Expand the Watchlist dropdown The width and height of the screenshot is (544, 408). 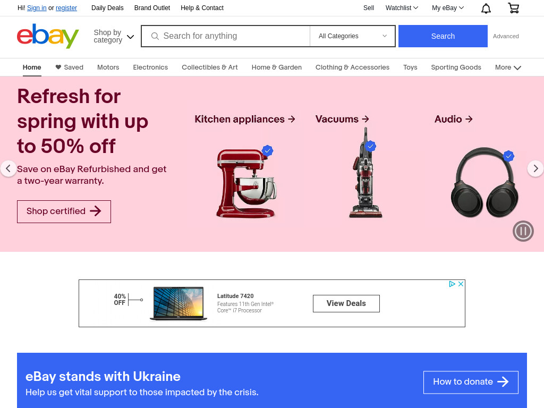click(x=402, y=8)
